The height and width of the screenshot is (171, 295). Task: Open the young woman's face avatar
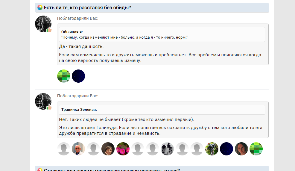pyautogui.click(x=241, y=149)
